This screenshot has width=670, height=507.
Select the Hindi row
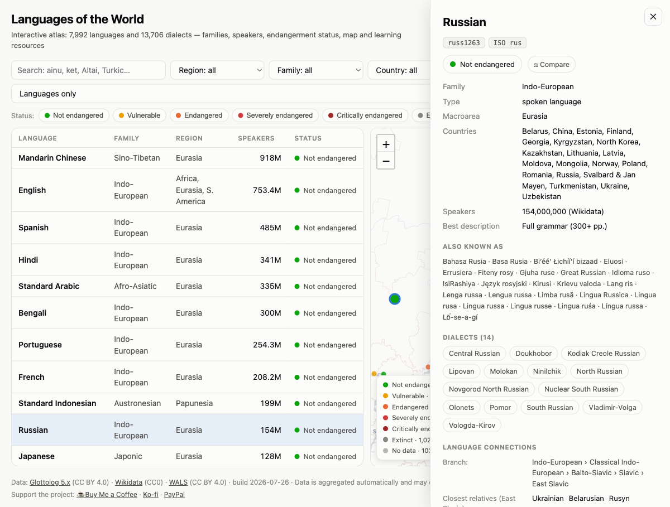click(x=187, y=260)
